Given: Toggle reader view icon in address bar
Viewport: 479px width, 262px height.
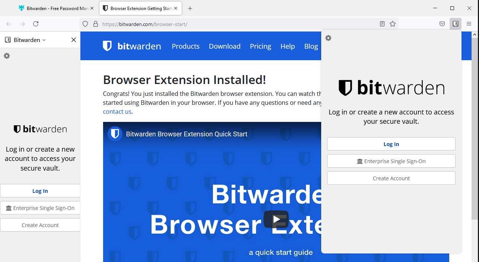Looking at the screenshot, I should click(x=382, y=24).
